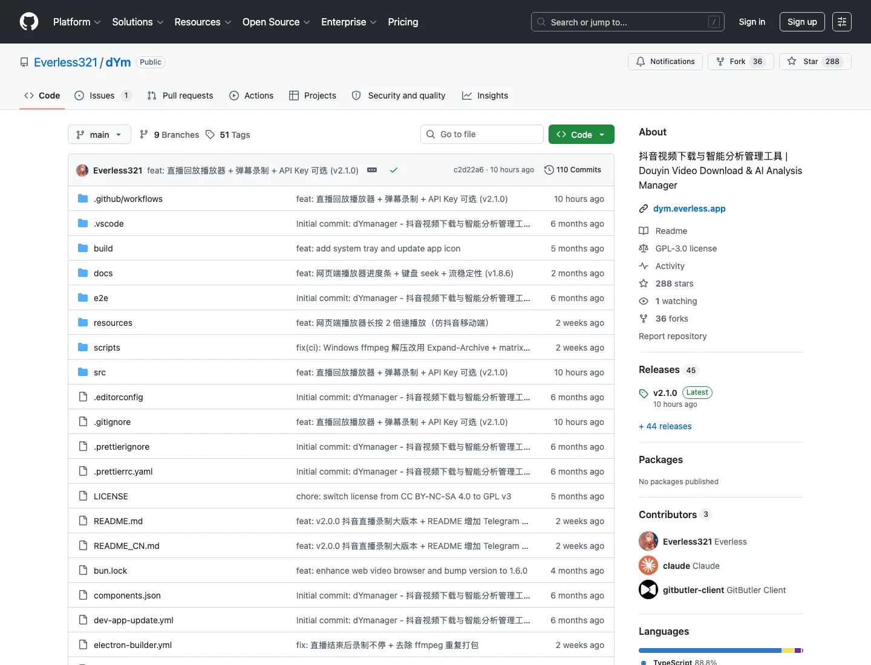Click the eye icon beside 1 watching
This screenshot has width=871, height=665.
[644, 301]
